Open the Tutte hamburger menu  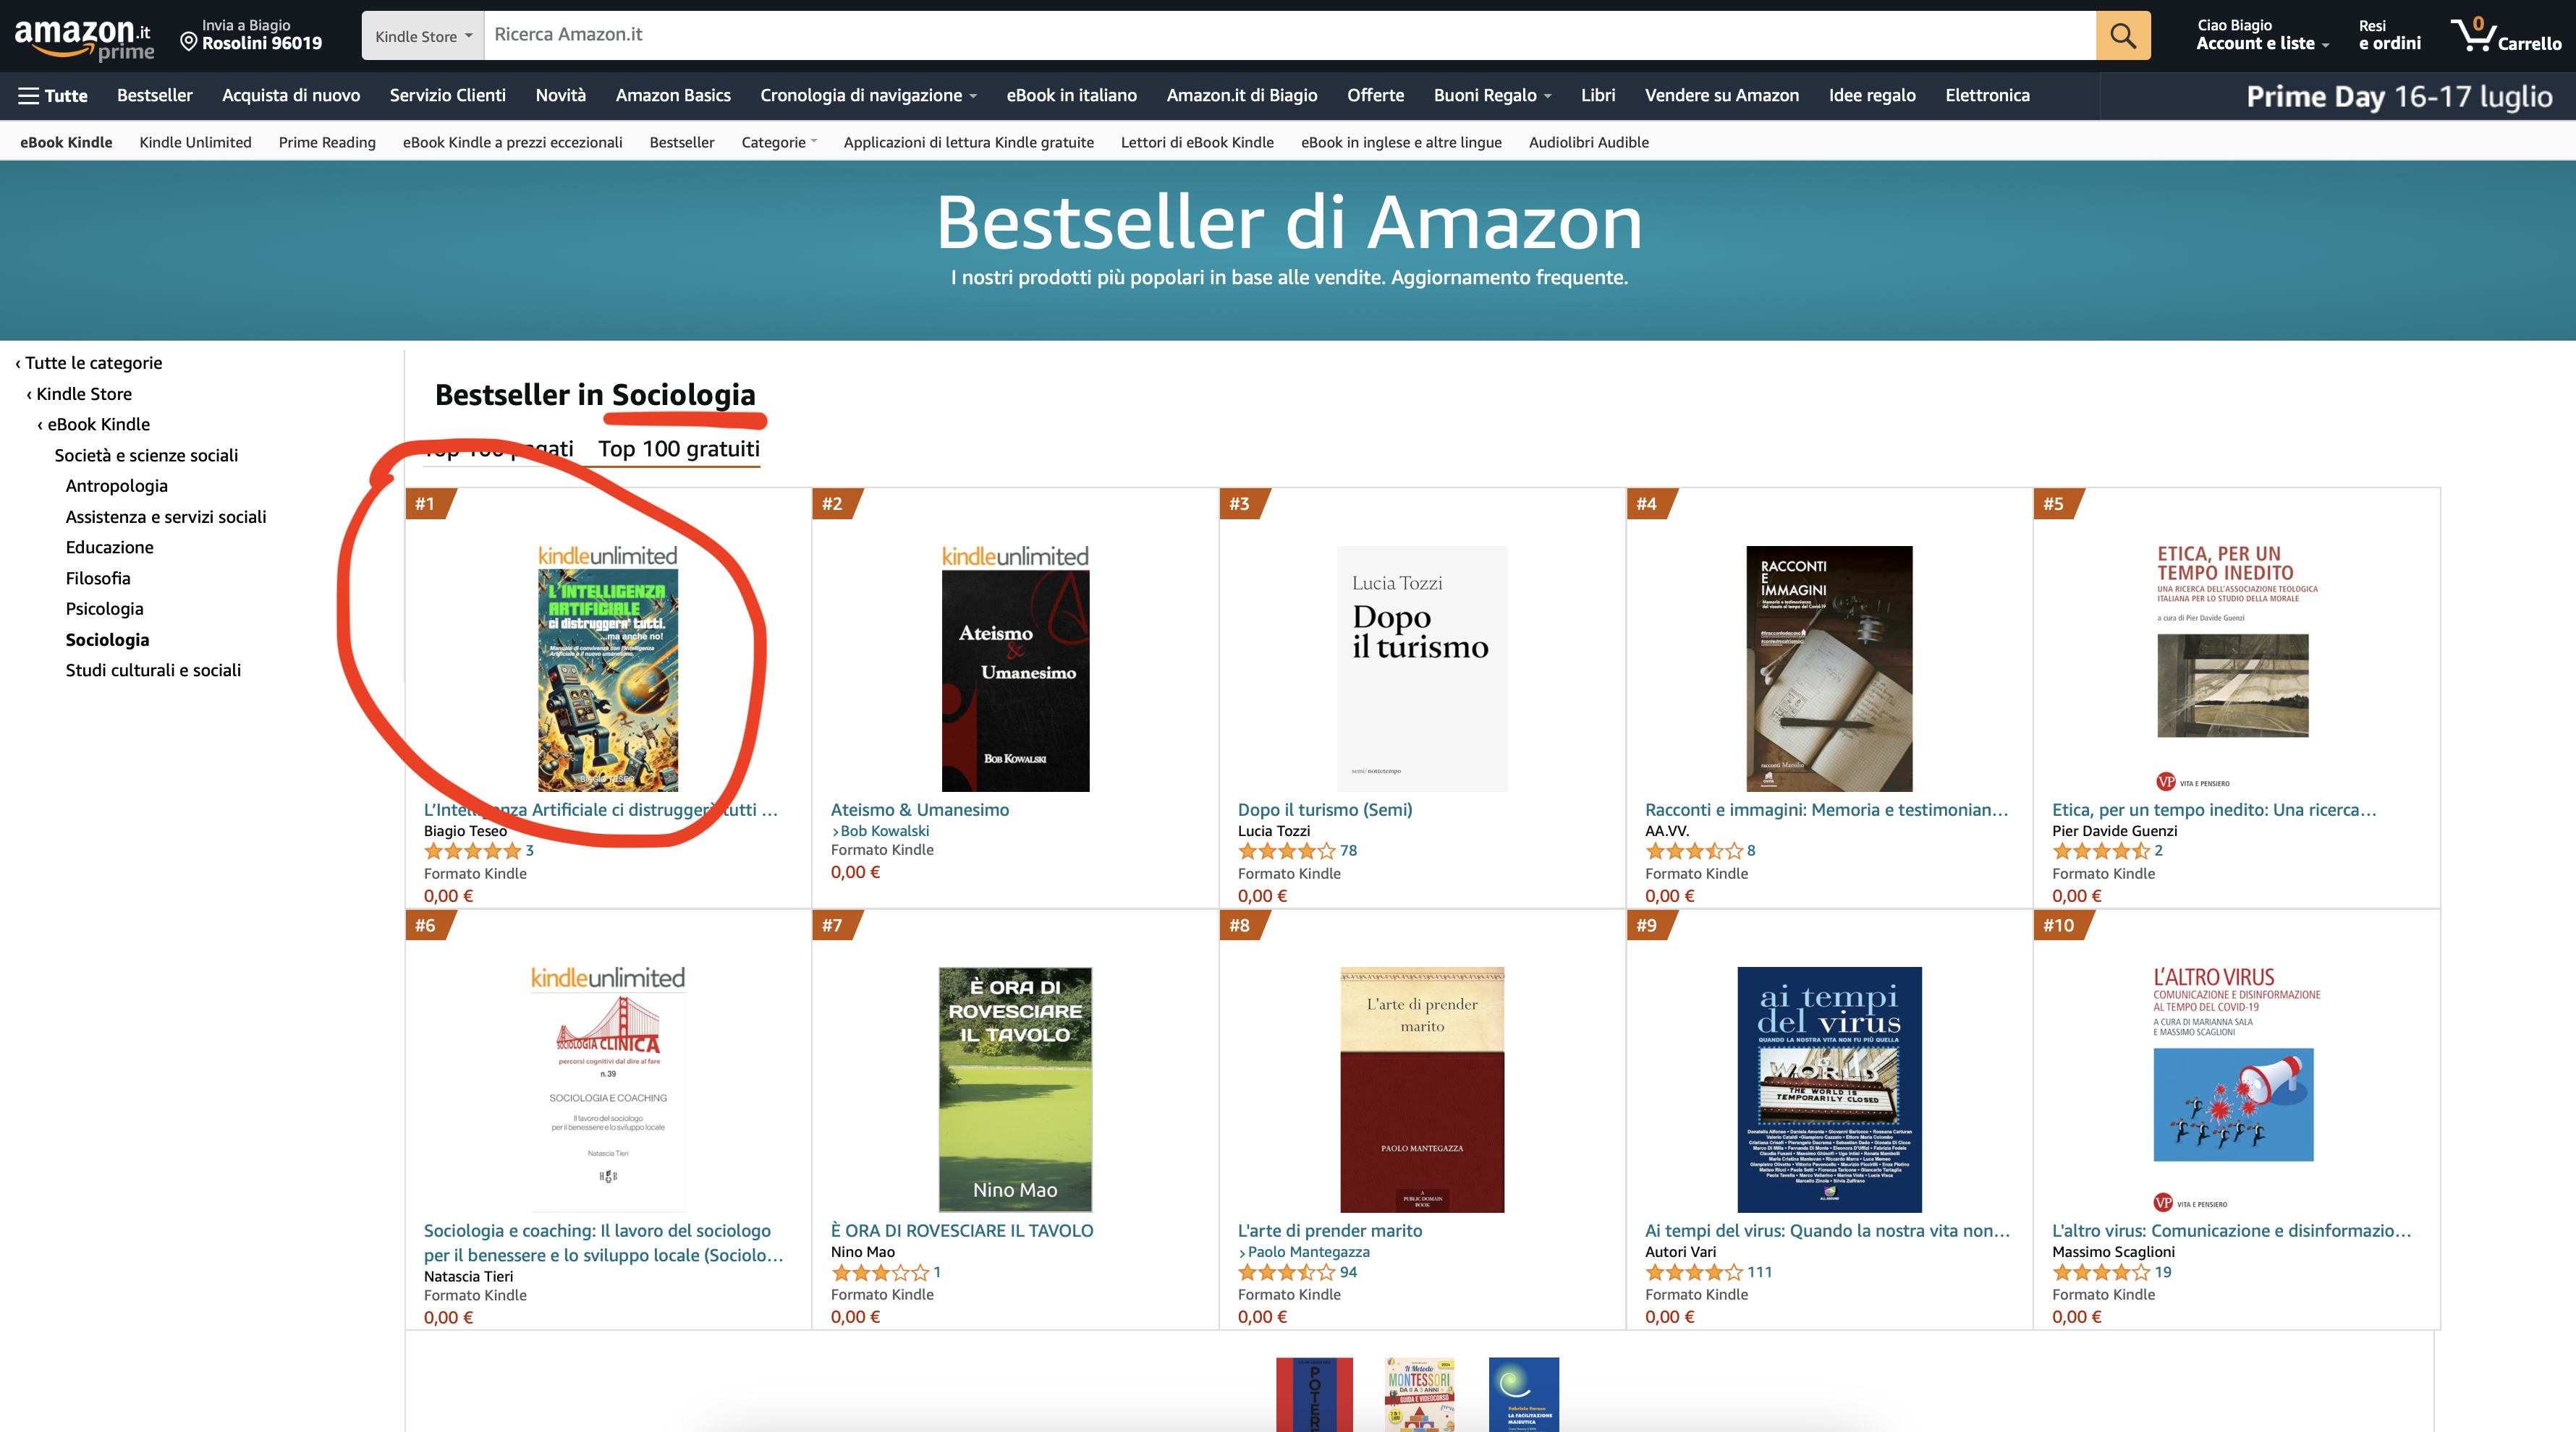tap(54, 96)
